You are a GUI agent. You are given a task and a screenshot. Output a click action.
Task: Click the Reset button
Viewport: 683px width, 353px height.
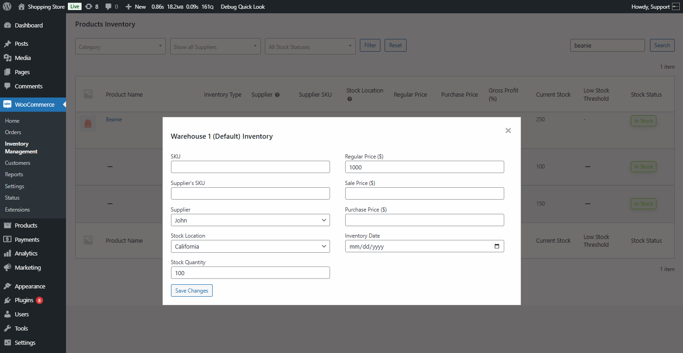[396, 45]
